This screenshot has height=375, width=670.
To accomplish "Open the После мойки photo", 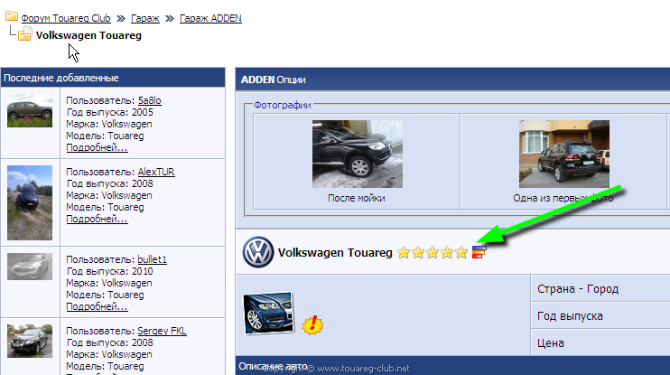I will [x=358, y=154].
